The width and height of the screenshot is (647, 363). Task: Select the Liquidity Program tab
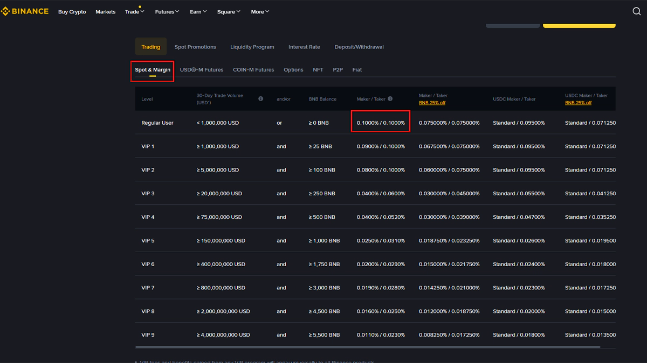(x=252, y=47)
